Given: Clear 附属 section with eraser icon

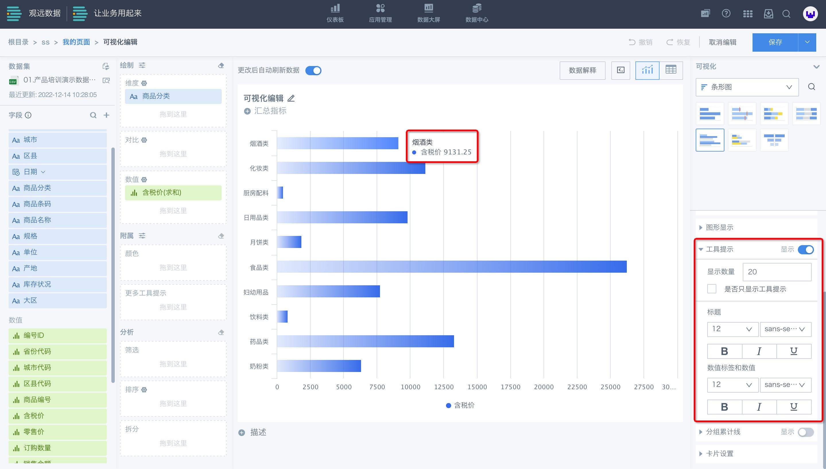Looking at the screenshot, I should (221, 236).
